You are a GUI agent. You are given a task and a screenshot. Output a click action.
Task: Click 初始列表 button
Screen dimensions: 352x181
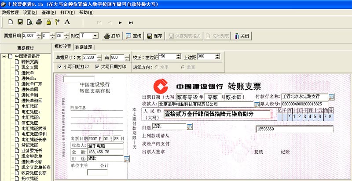pos(217,36)
